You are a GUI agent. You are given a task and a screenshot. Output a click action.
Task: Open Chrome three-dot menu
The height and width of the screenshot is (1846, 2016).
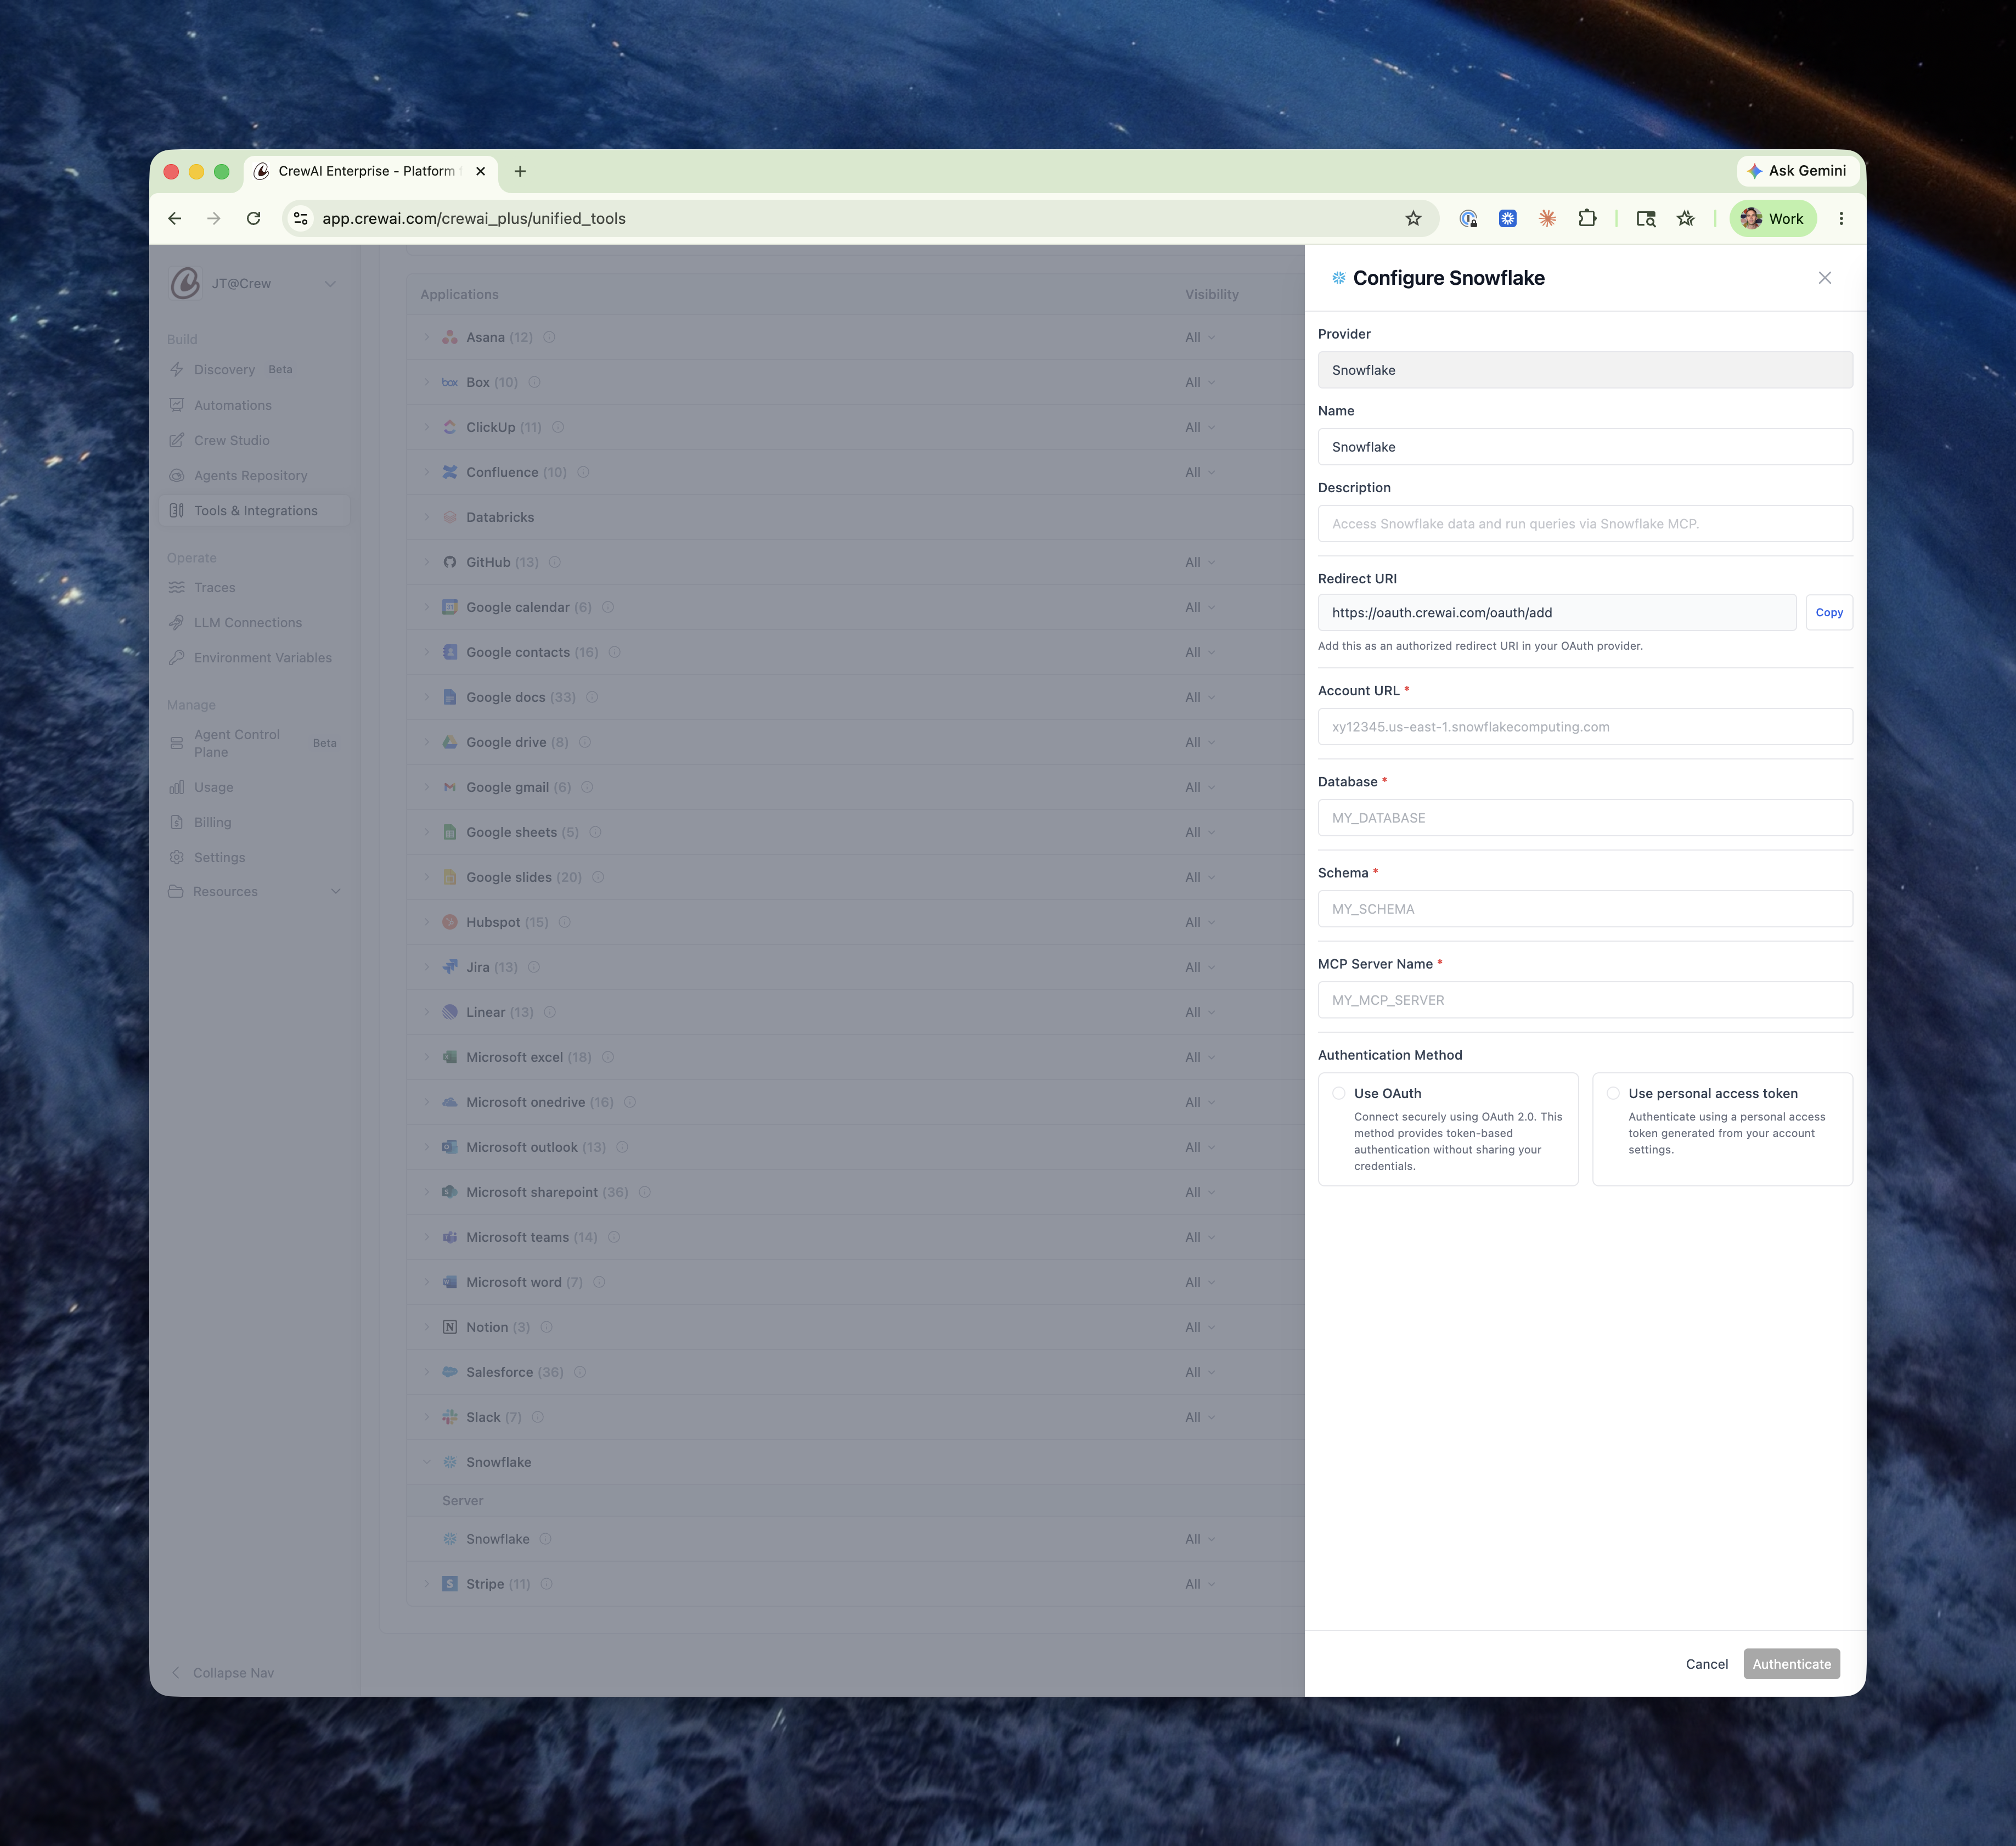[1841, 218]
